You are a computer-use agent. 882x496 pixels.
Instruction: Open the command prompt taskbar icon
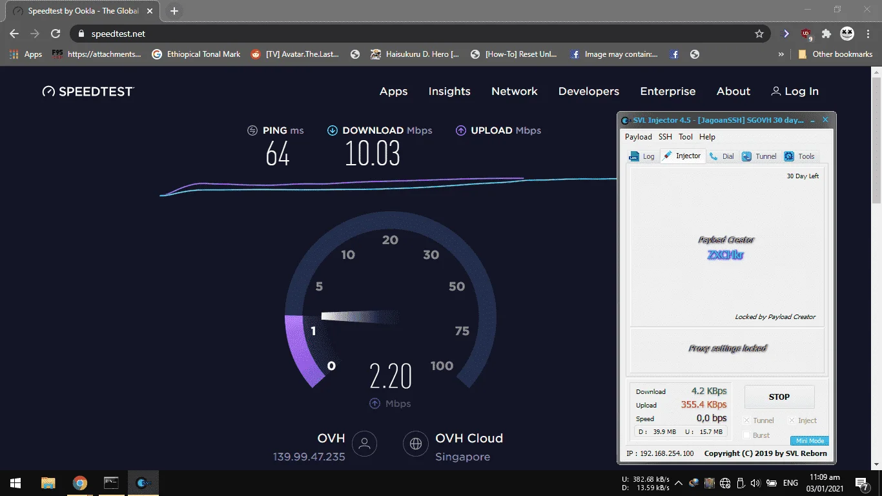(x=112, y=483)
